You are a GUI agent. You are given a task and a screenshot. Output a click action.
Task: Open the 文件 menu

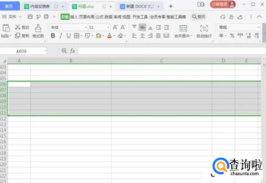tap(12, 17)
